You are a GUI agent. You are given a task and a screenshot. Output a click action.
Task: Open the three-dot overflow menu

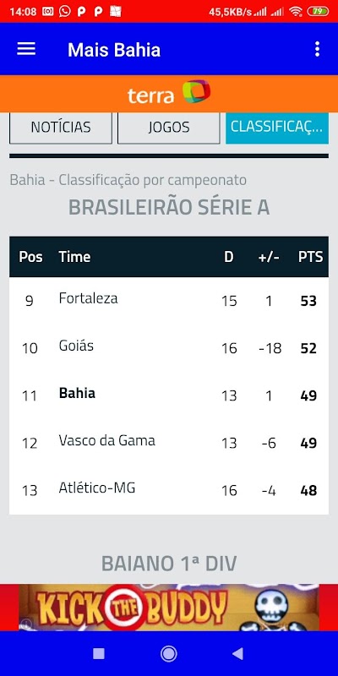[x=317, y=49]
